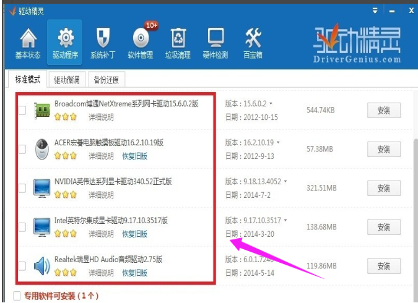Expand version dropdown 9.17.10.3517
The image size is (418, 303).
(285, 220)
